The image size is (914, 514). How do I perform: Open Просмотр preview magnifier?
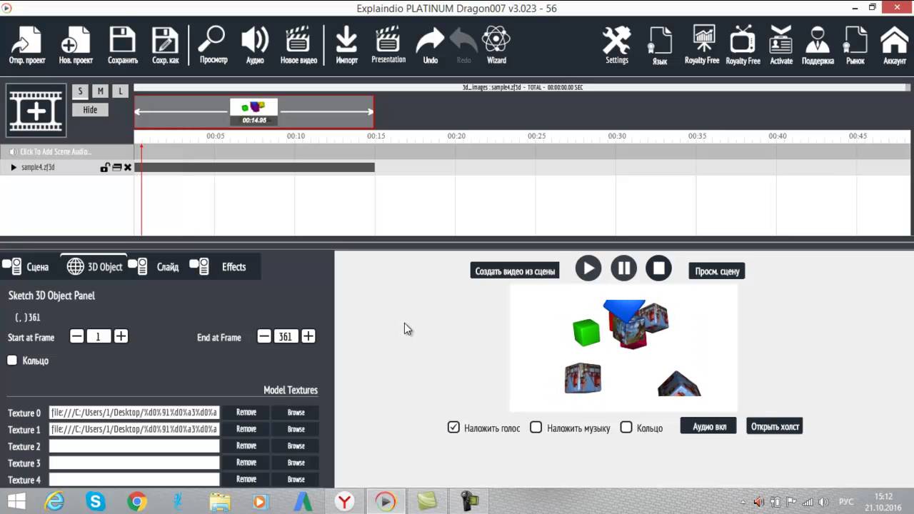click(x=213, y=45)
